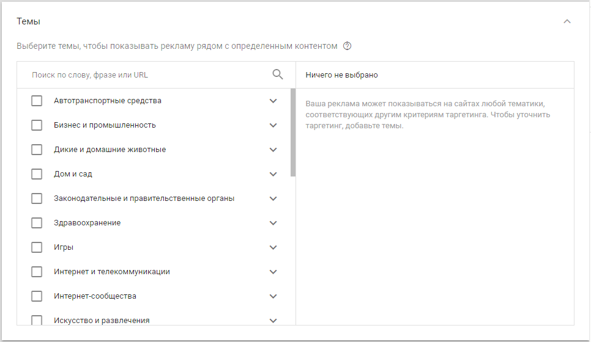Viewport: 591px width, 342px height.
Task: Expand Искусство и развлечения chevron
Action: click(273, 321)
